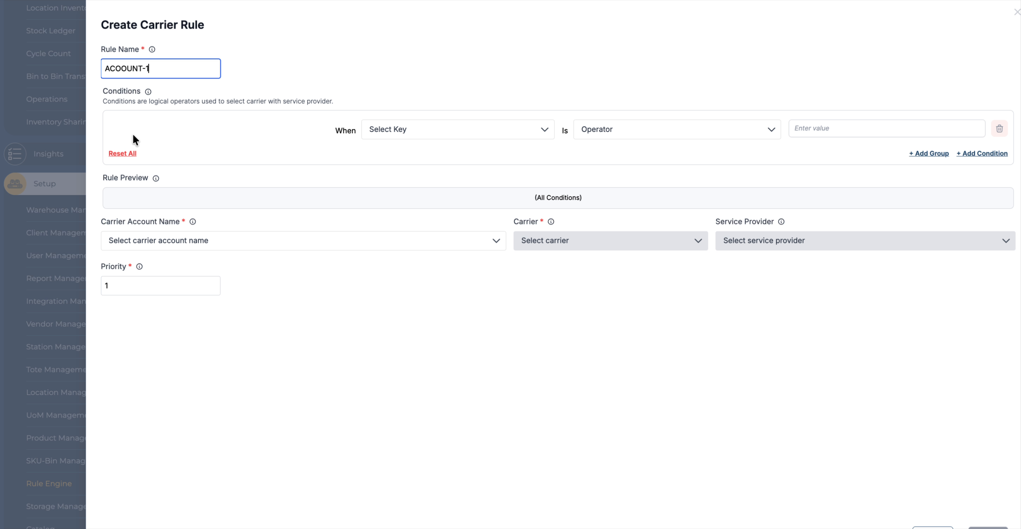Click the Setup sidebar icon
The height and width of the screenshot is (529, 1021).
(x=15, y=183)
